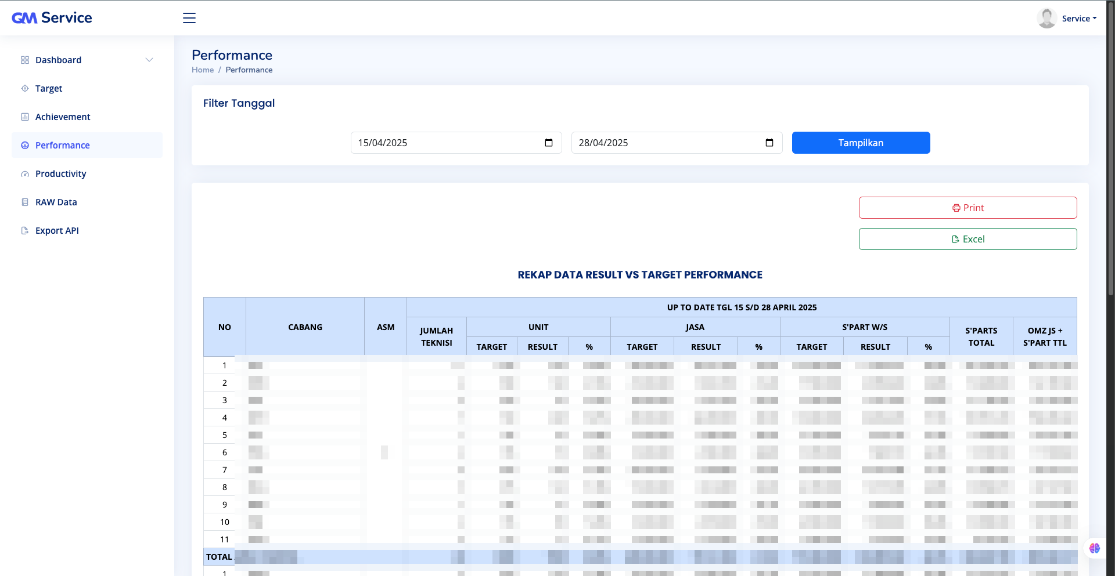Click the S'PART W/S group header

coord(865,327)
